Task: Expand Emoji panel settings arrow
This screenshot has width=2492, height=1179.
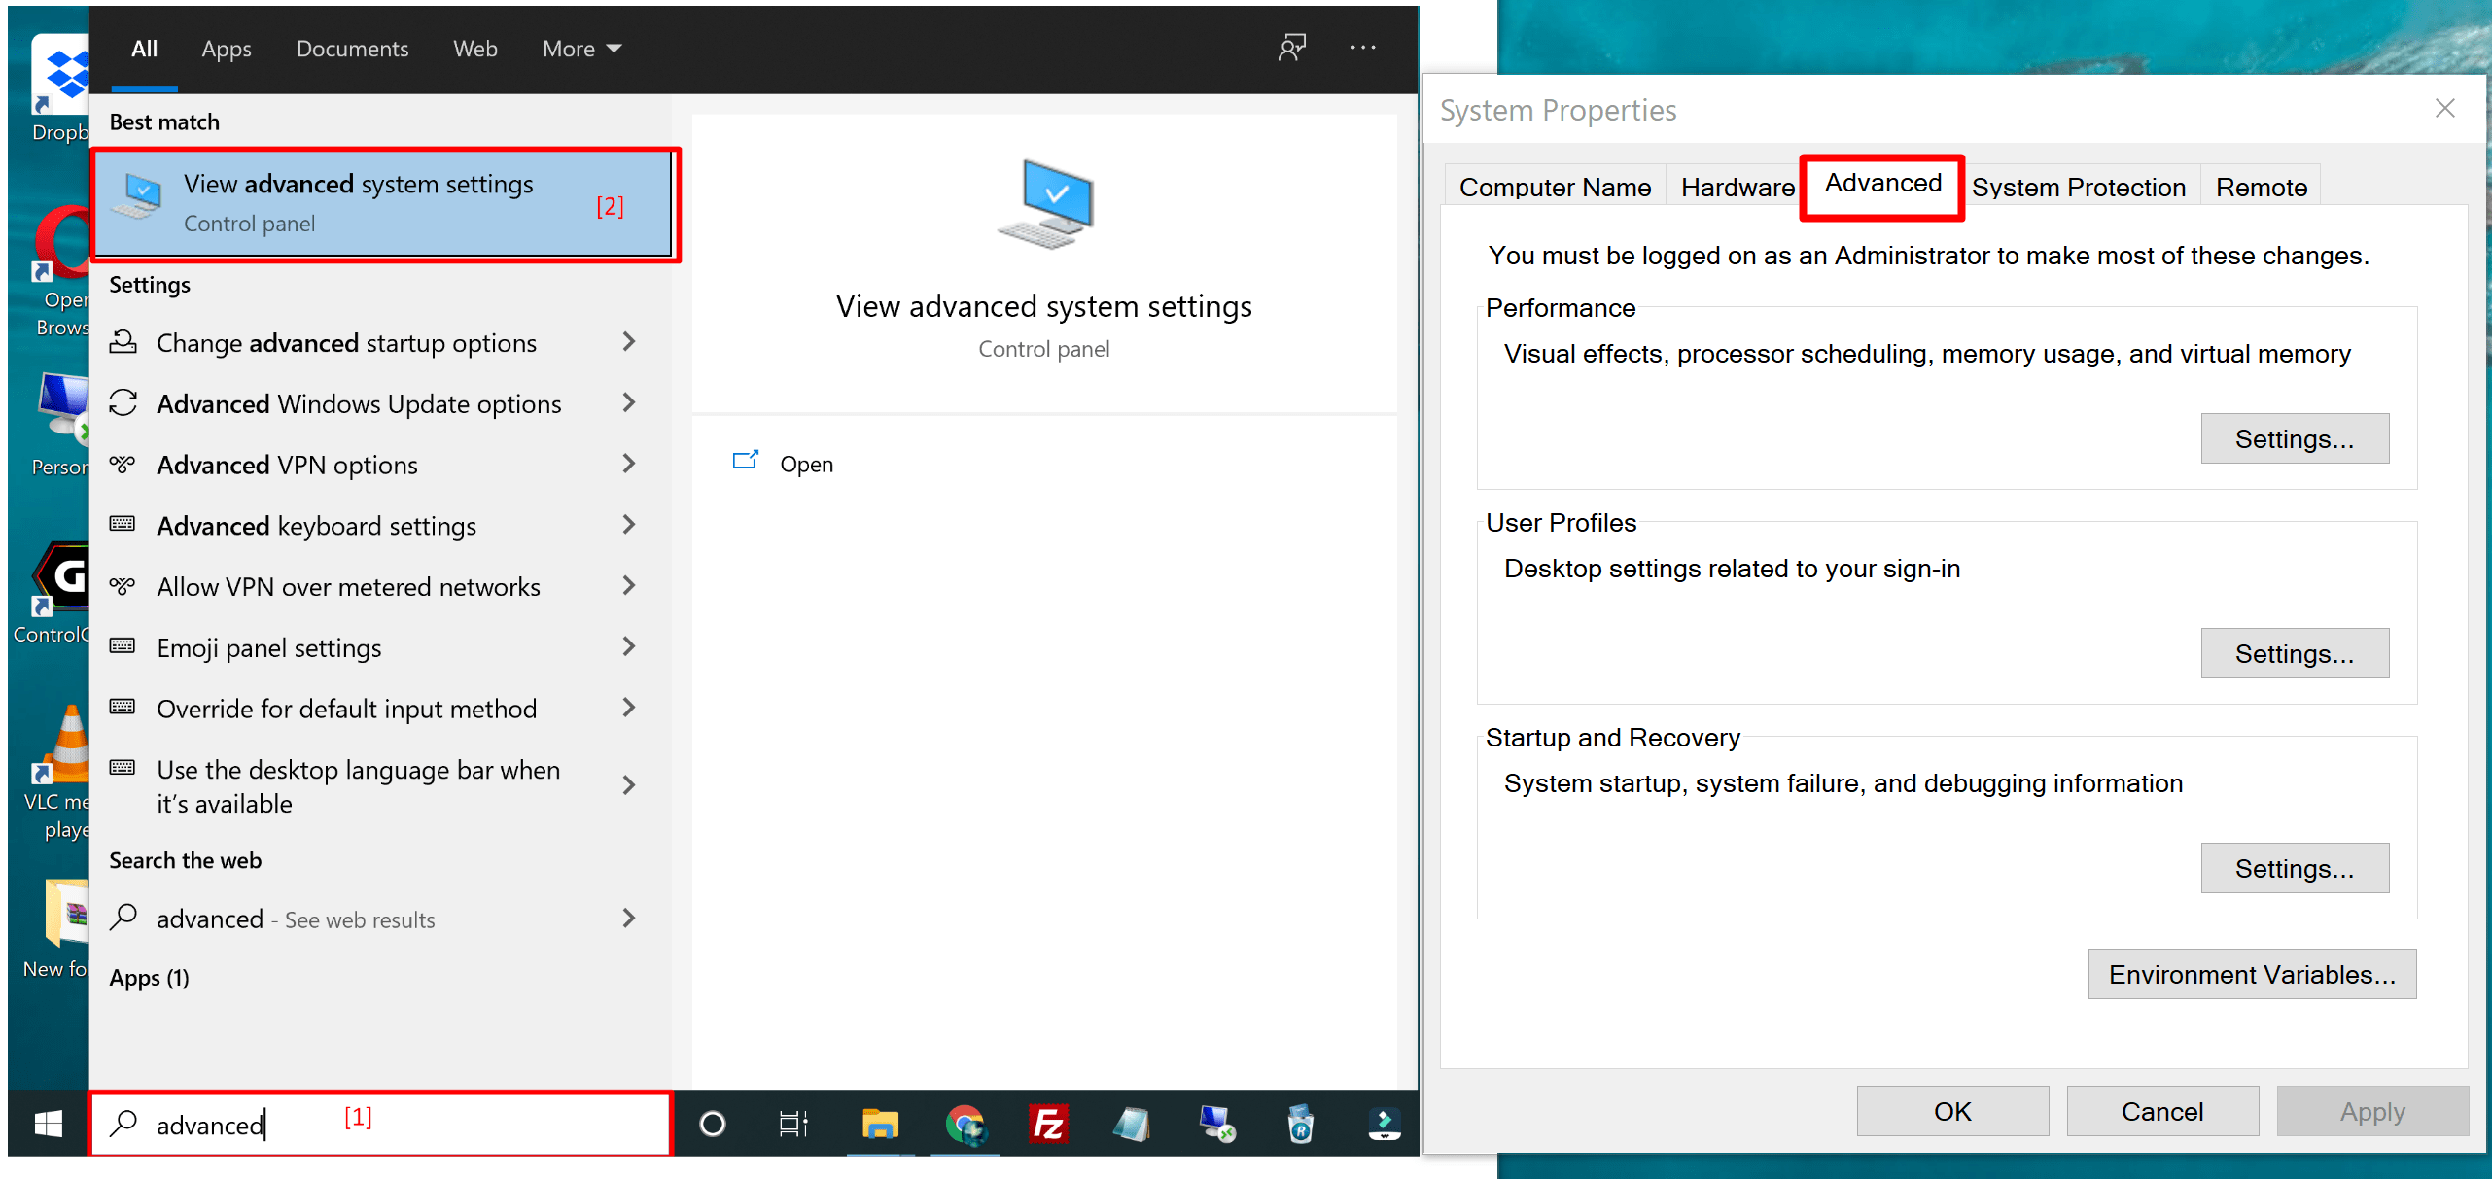Action: click(628, 647)
